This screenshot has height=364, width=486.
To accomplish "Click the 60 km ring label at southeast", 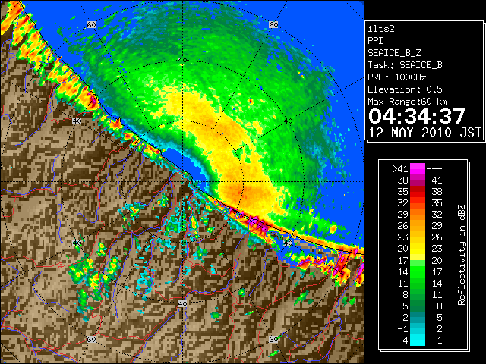I will coord(273,339).
